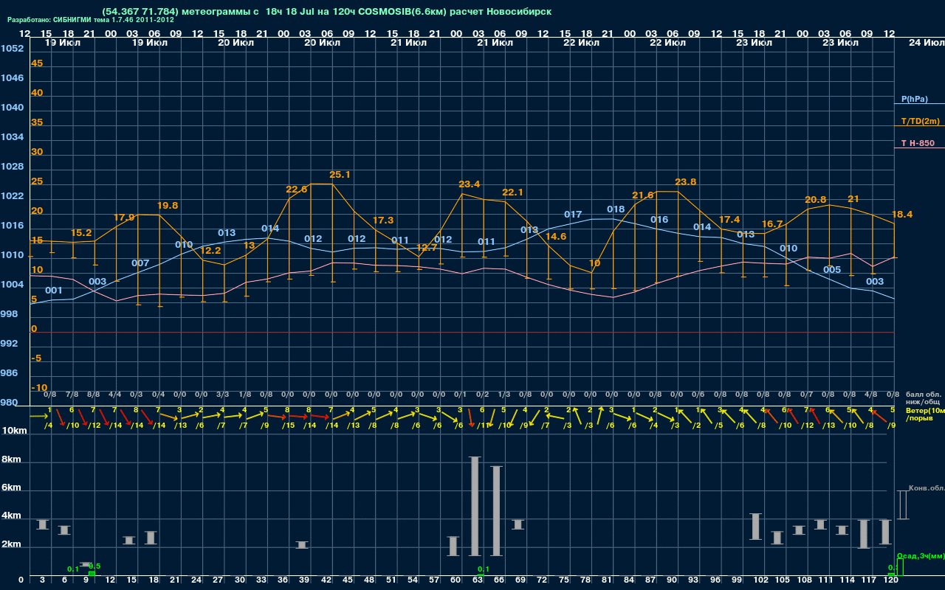Click forecast hour 90 on bottom axis
This screenshot has width=945, height=590.
[x=672, y=580]
